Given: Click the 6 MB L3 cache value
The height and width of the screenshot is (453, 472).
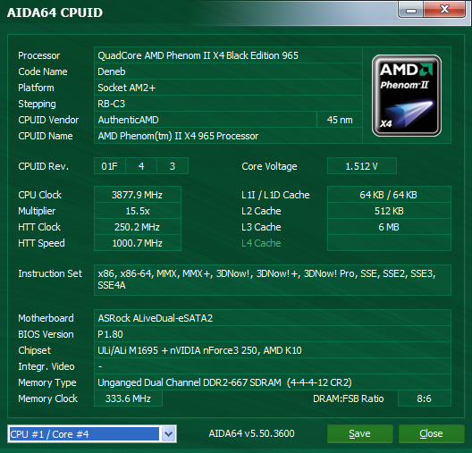Looking at the screenshot, I should (389, 227).
